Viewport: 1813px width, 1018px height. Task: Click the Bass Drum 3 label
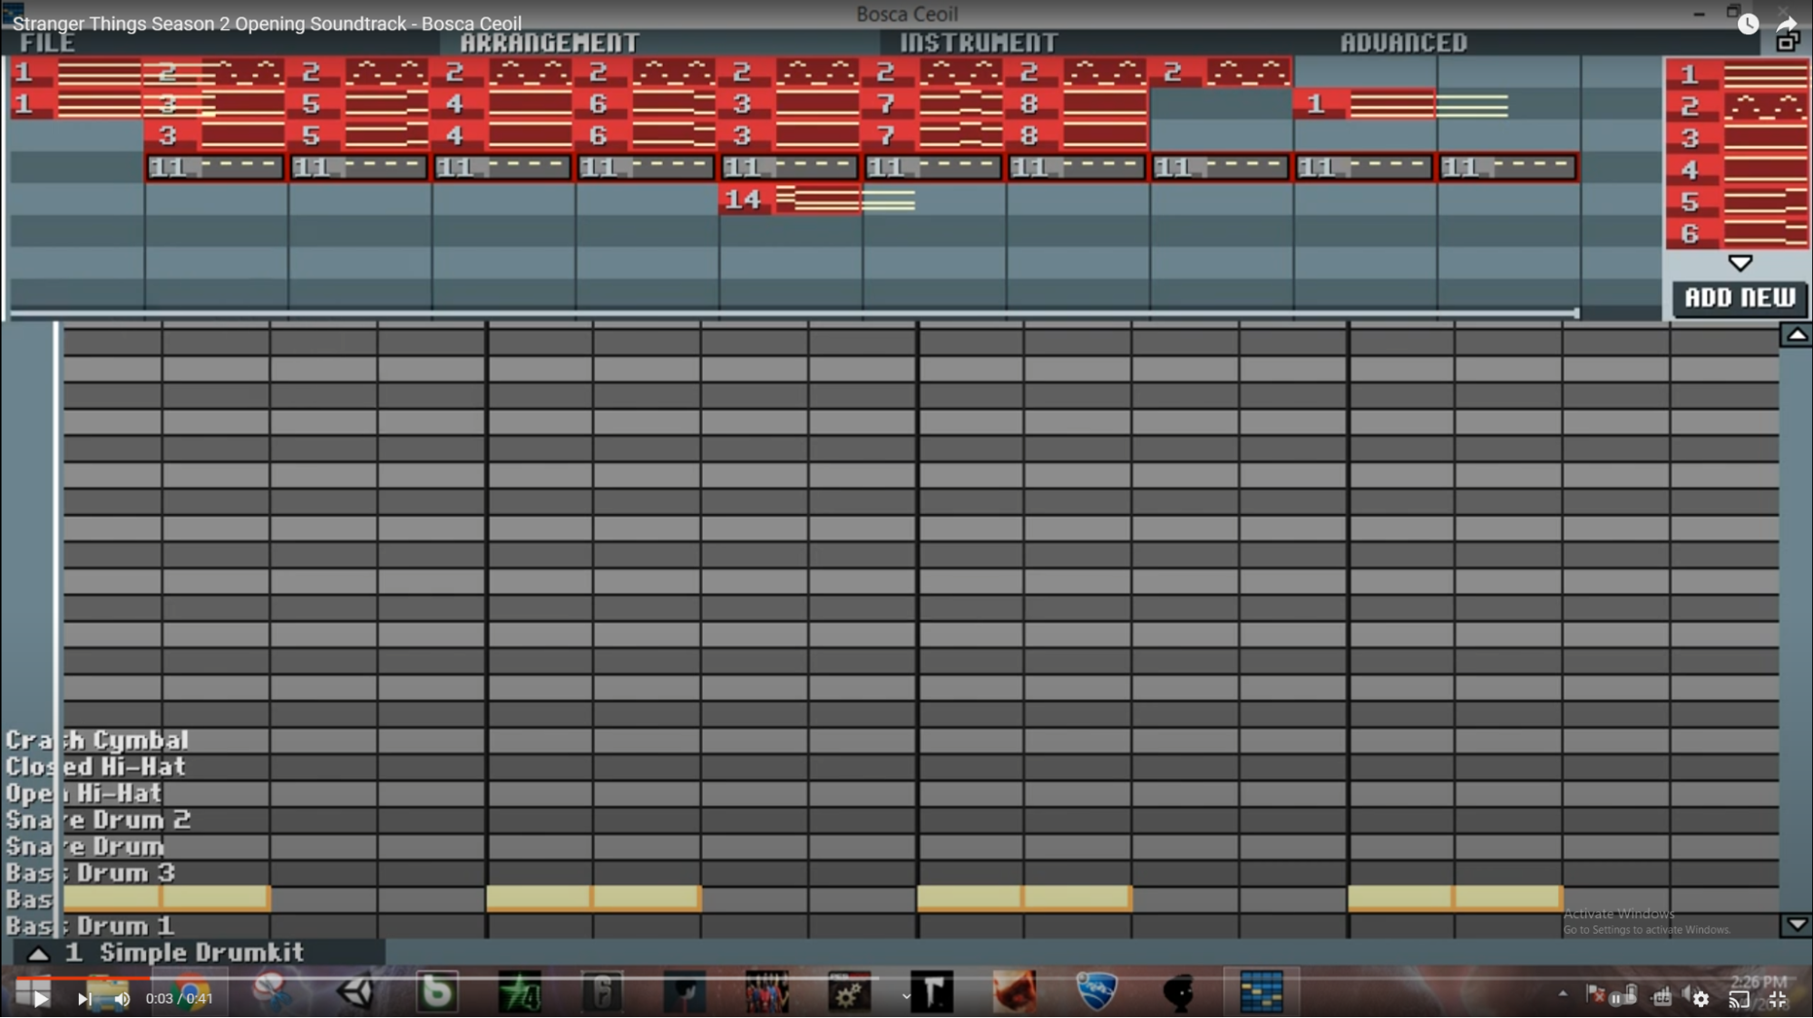[x=90, y=873]
